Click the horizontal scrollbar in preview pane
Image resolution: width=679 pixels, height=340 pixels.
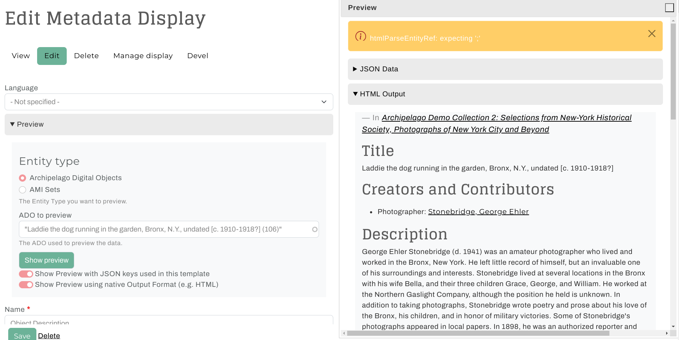tap(478, 333)
